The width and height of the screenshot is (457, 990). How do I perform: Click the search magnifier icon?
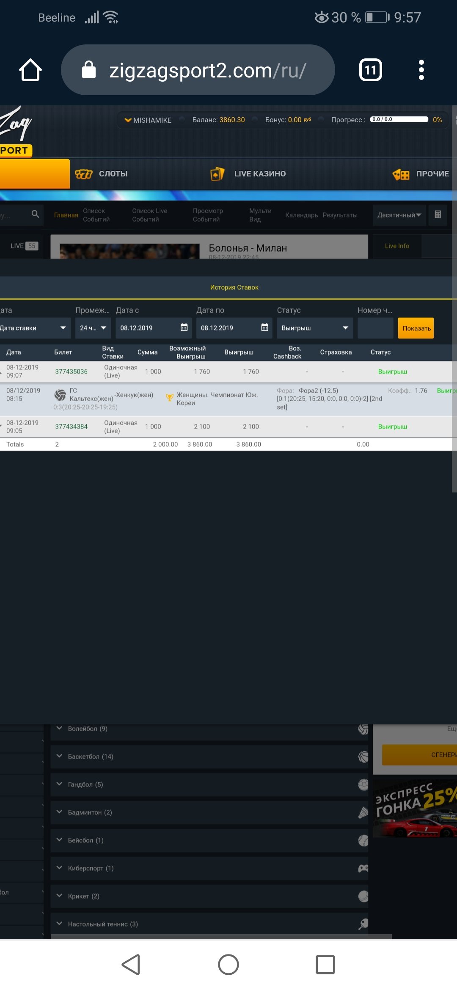click(x=36, y=214)
